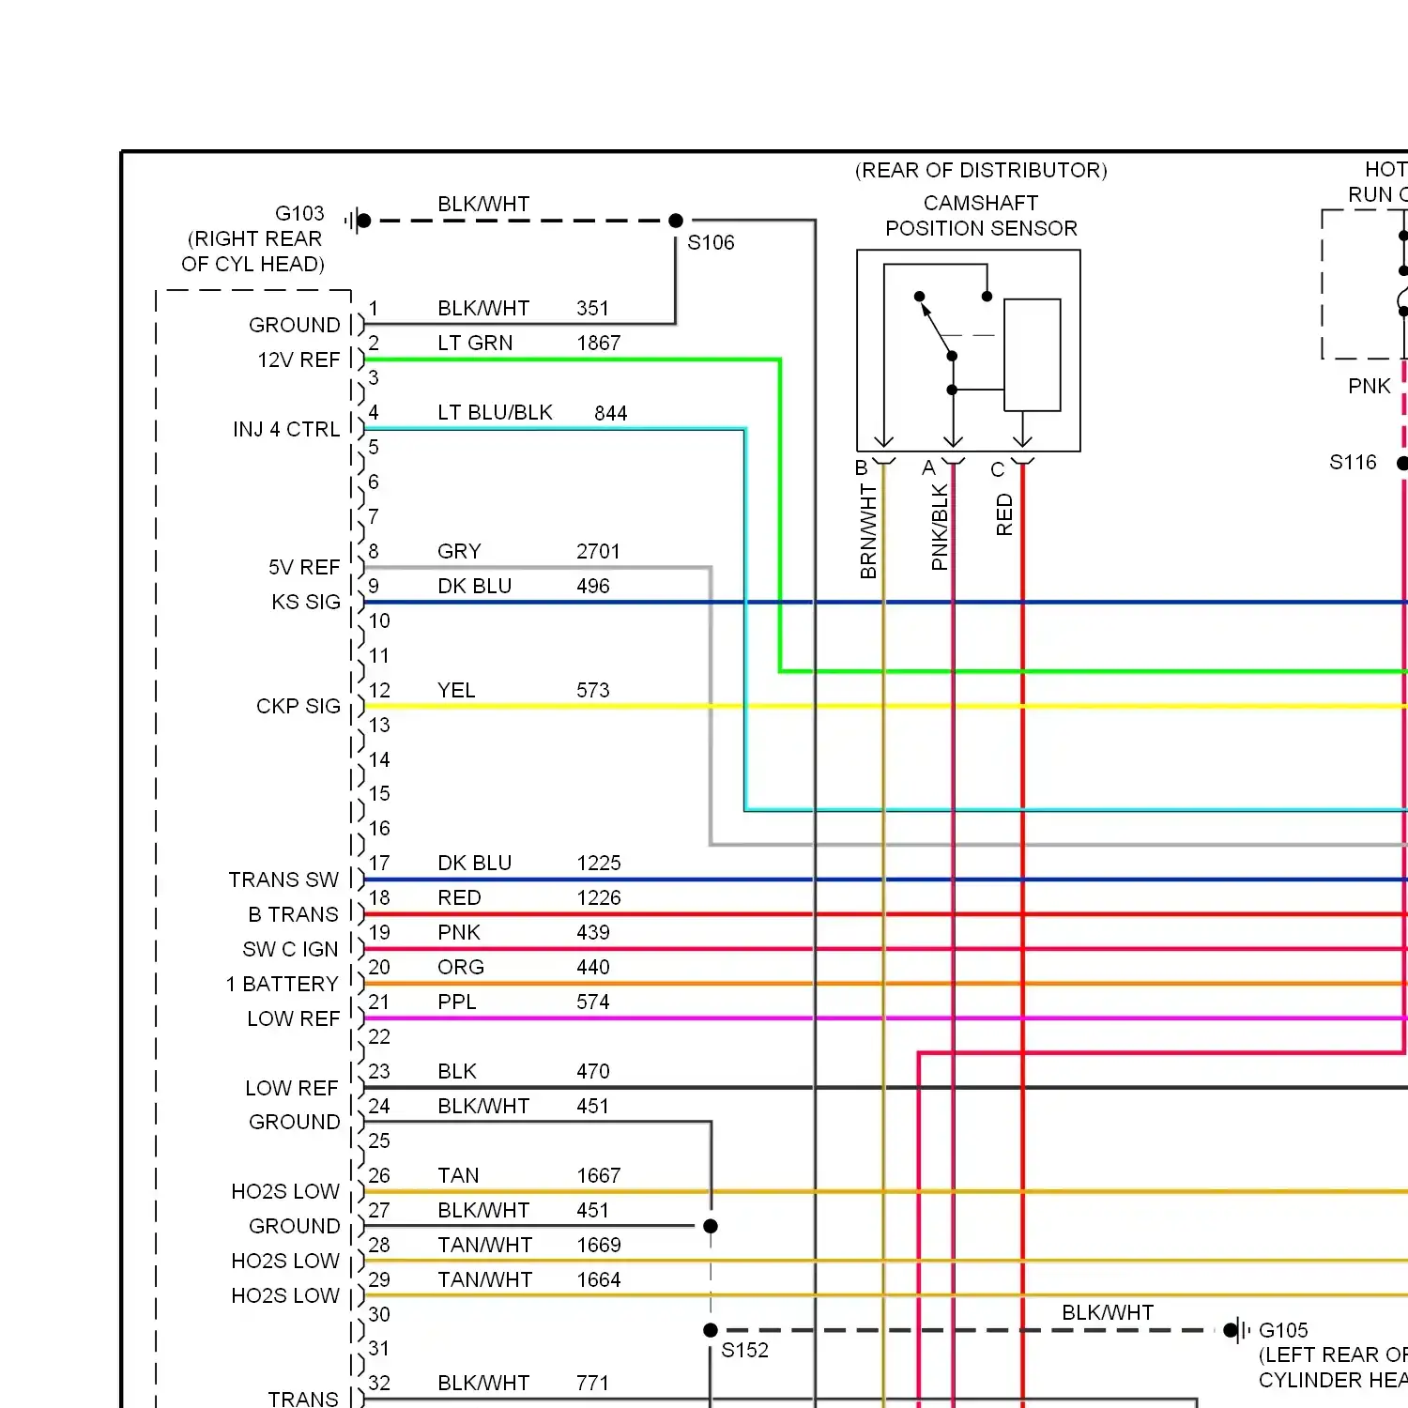
Task: Click circuit number 1225
Action: tap(599, 863)
